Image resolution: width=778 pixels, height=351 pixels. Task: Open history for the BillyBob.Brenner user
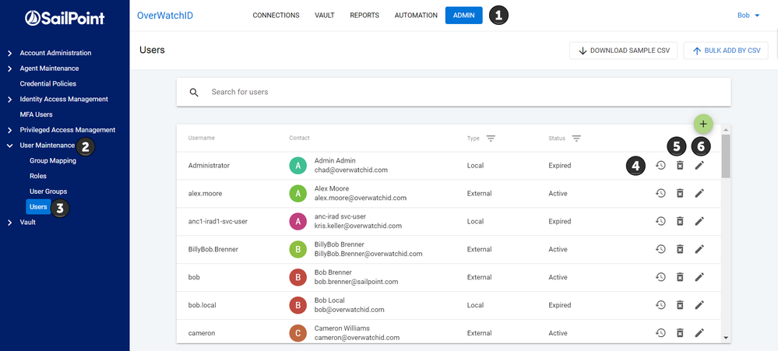pos(660,249)
